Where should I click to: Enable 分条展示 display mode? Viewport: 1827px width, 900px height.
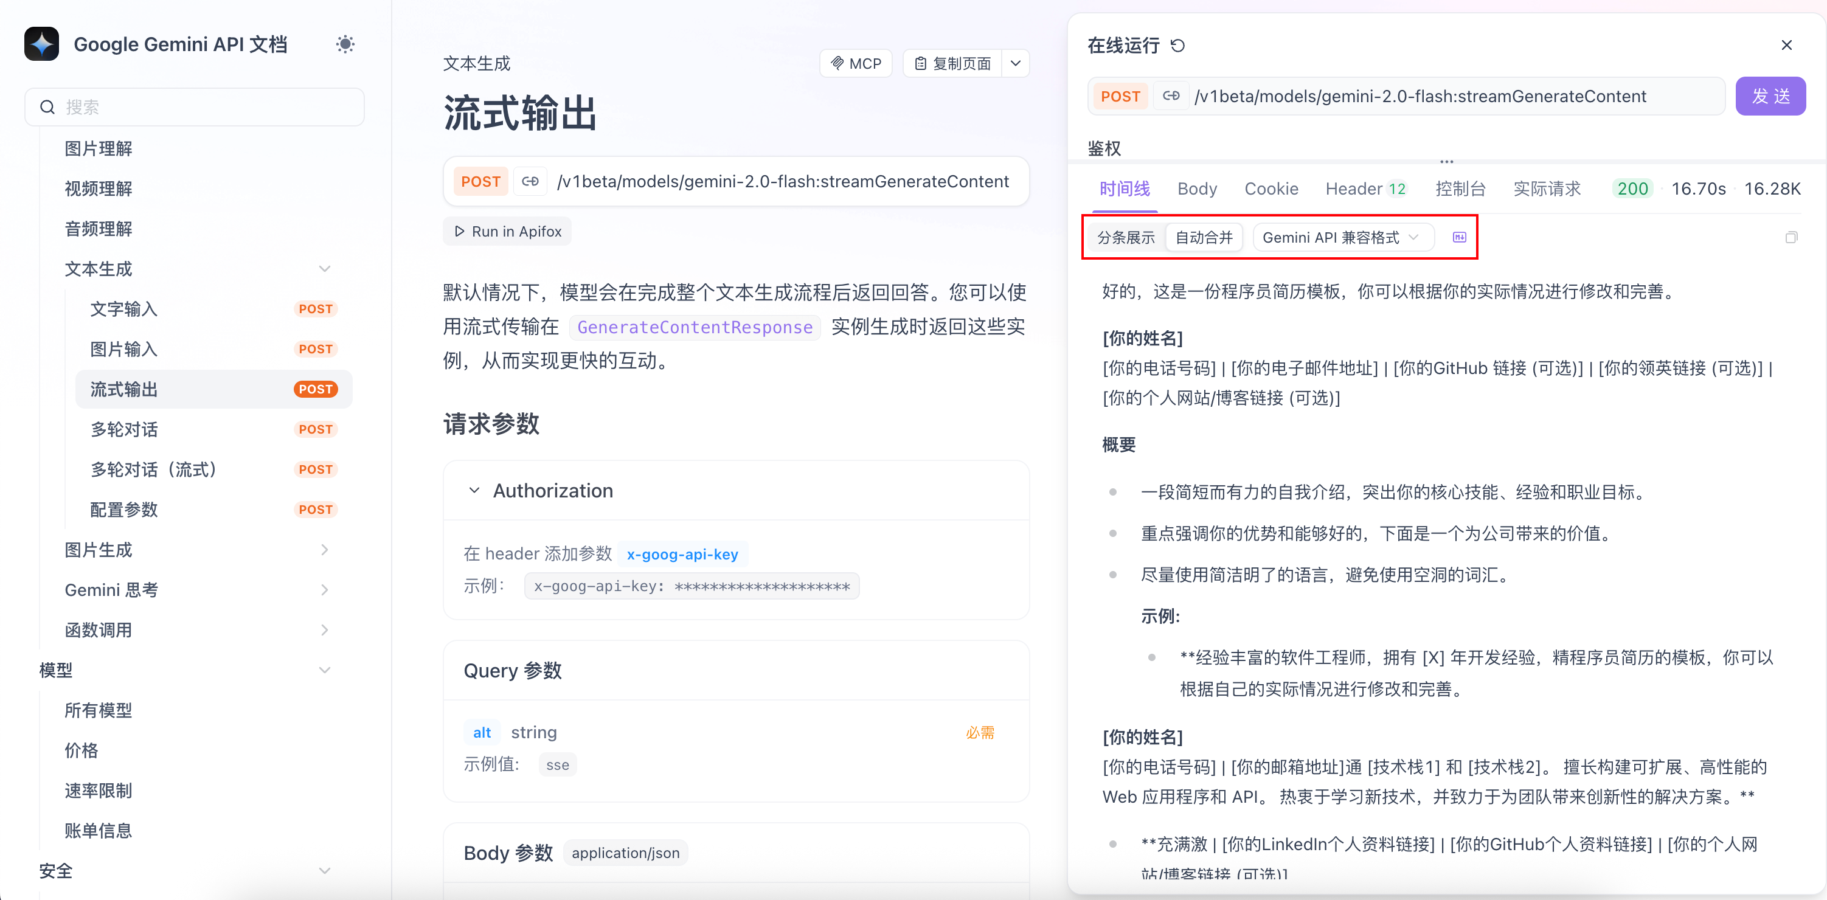1126,237
